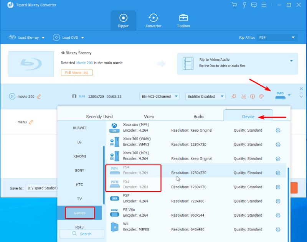This screenshot has width=307, height=242.
Task: Open settings gear for PS4
Action: 278,173
